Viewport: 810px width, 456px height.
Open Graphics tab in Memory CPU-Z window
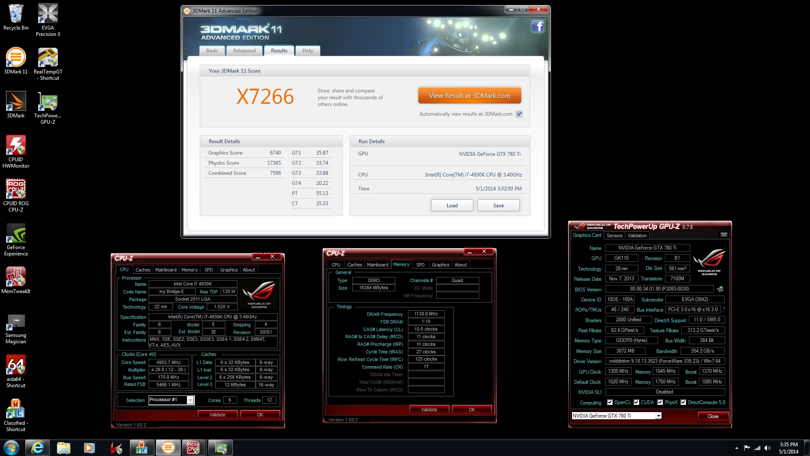440,265
